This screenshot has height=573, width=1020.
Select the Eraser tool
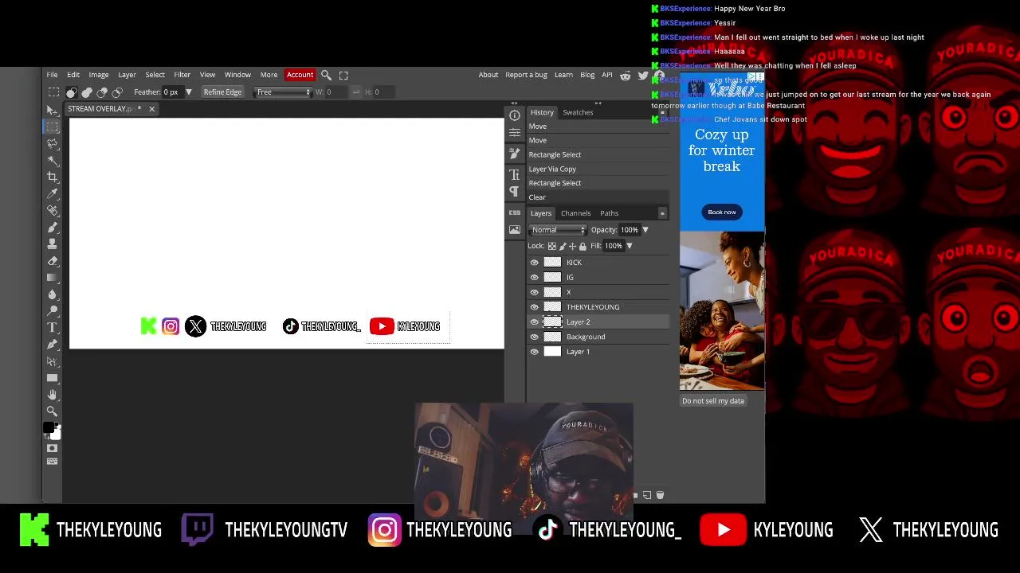coord(52,260)
